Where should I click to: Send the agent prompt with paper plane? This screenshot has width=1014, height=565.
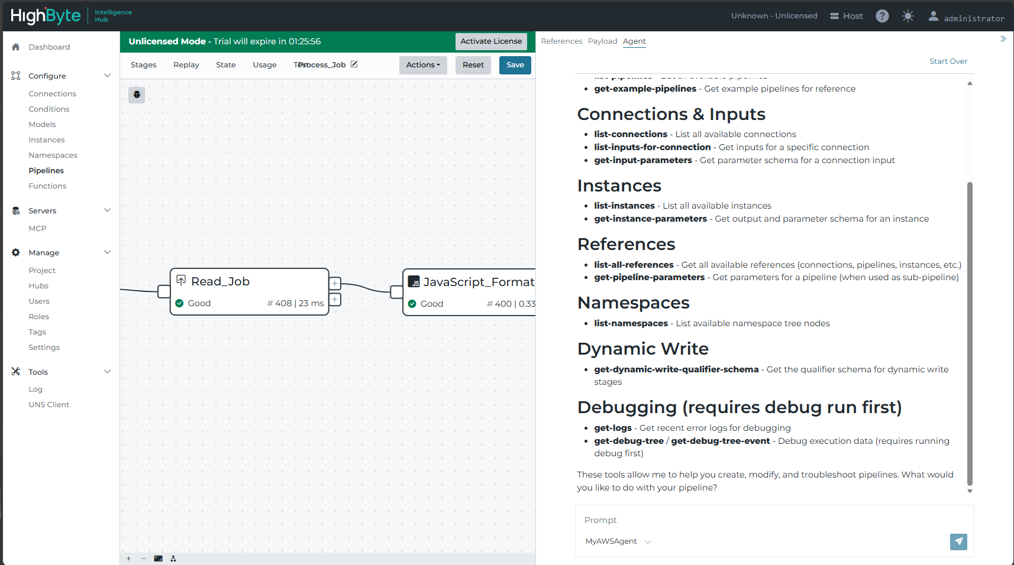(x=958, y=541)
